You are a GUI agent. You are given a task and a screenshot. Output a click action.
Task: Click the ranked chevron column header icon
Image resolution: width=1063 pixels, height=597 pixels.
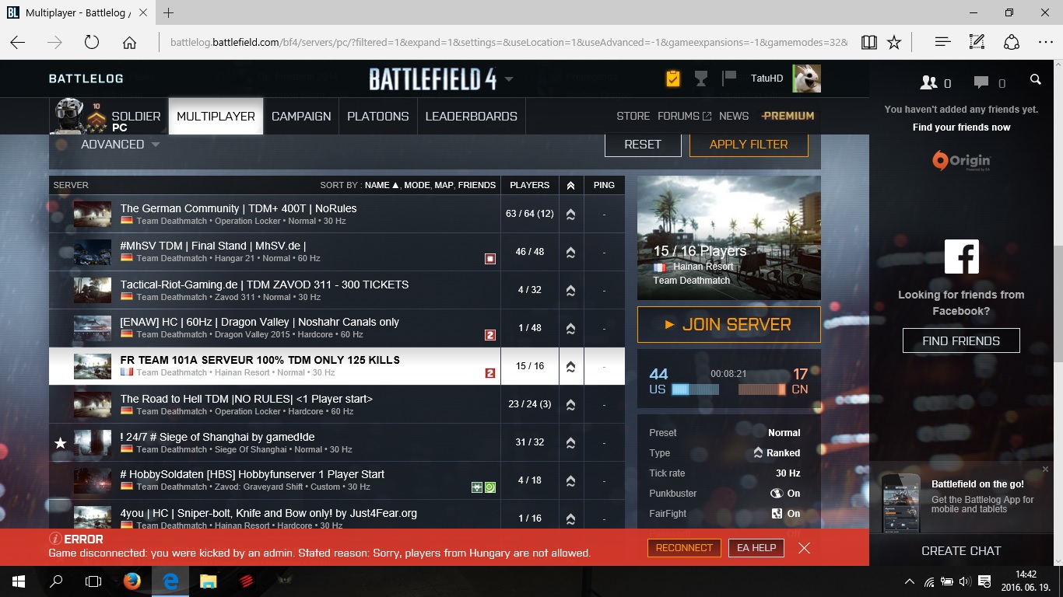pos(570,185)
